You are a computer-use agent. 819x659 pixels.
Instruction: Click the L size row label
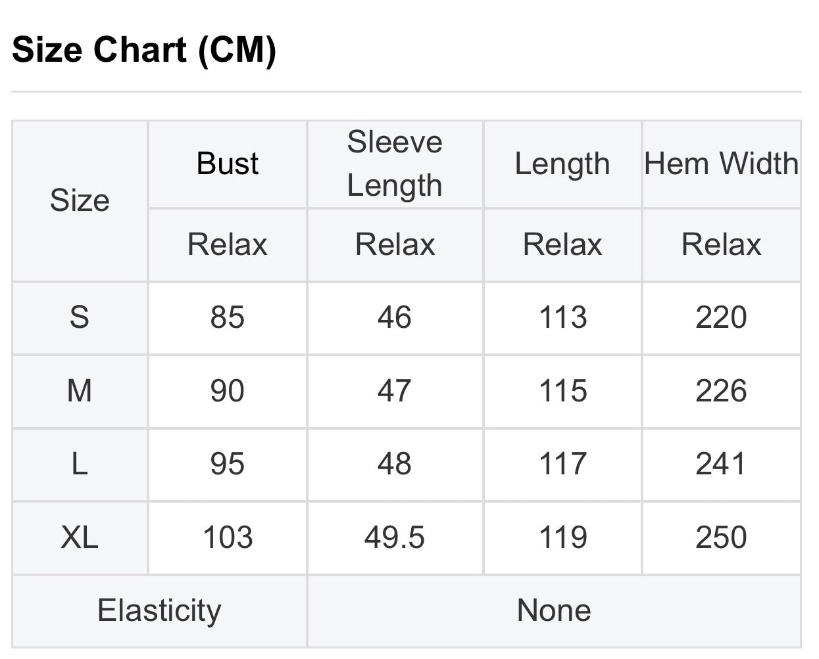pyautogui.click(x=80, y=464)
